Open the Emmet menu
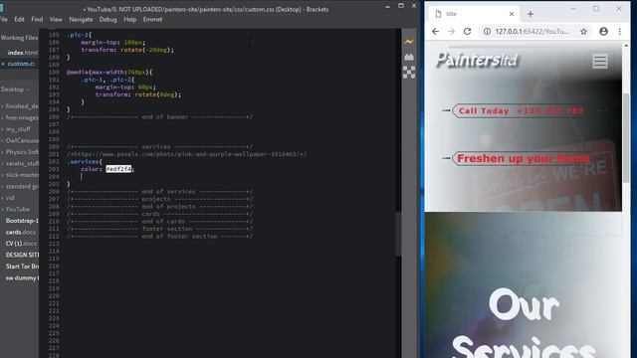 click(x=152, y=19)
